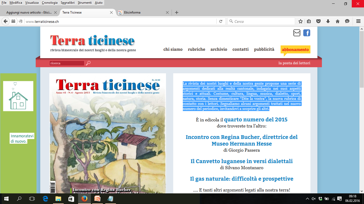Click the magnifier next to ricerca field

pyautogui.click(x=88, y=63)
